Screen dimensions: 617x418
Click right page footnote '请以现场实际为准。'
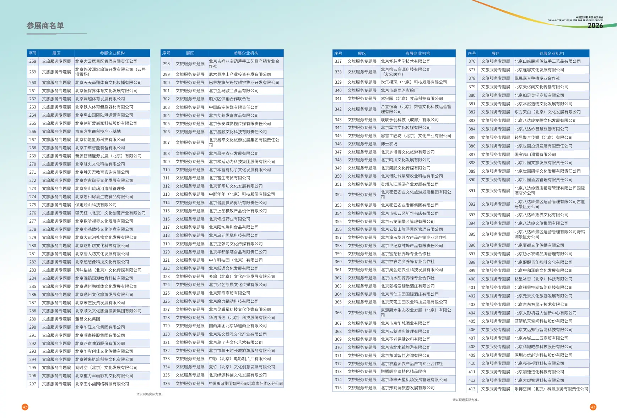coord(466,400)
